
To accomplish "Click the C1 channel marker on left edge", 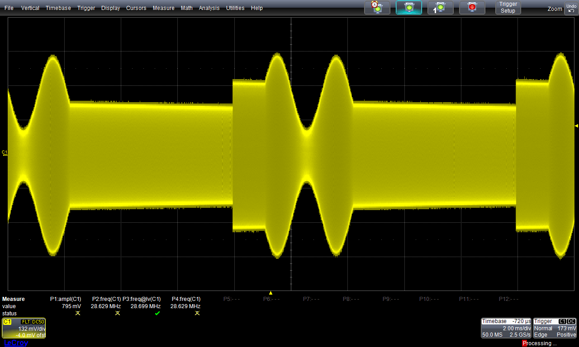I will pos(5,153).
